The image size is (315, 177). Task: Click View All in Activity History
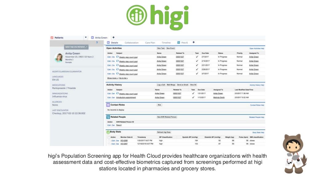(193, 85)
